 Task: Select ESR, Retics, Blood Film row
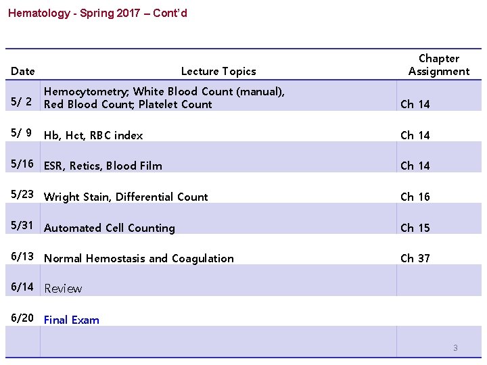click(x=103, y=166)
